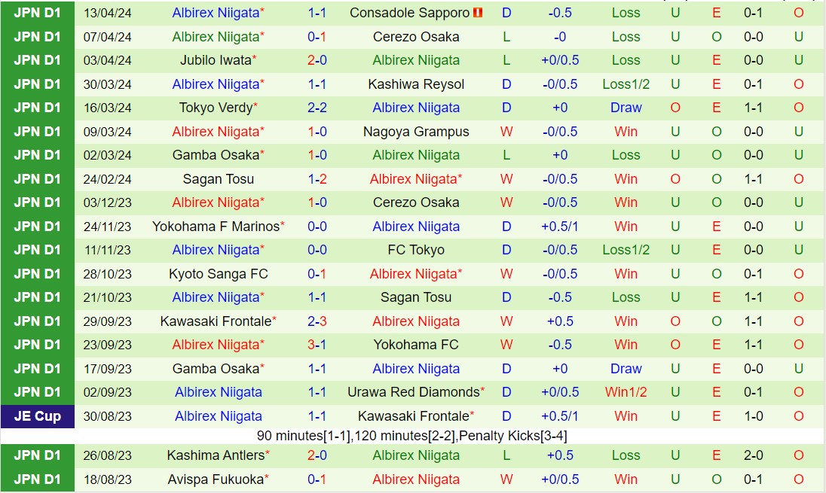826x493 pixels.
Task: Open the Tokyo Verdy team link
Action: coord(216,108)
